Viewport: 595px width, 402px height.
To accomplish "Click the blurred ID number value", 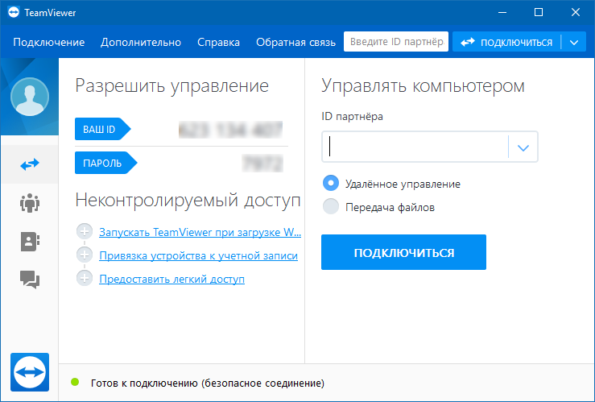I will coord(230,130).
